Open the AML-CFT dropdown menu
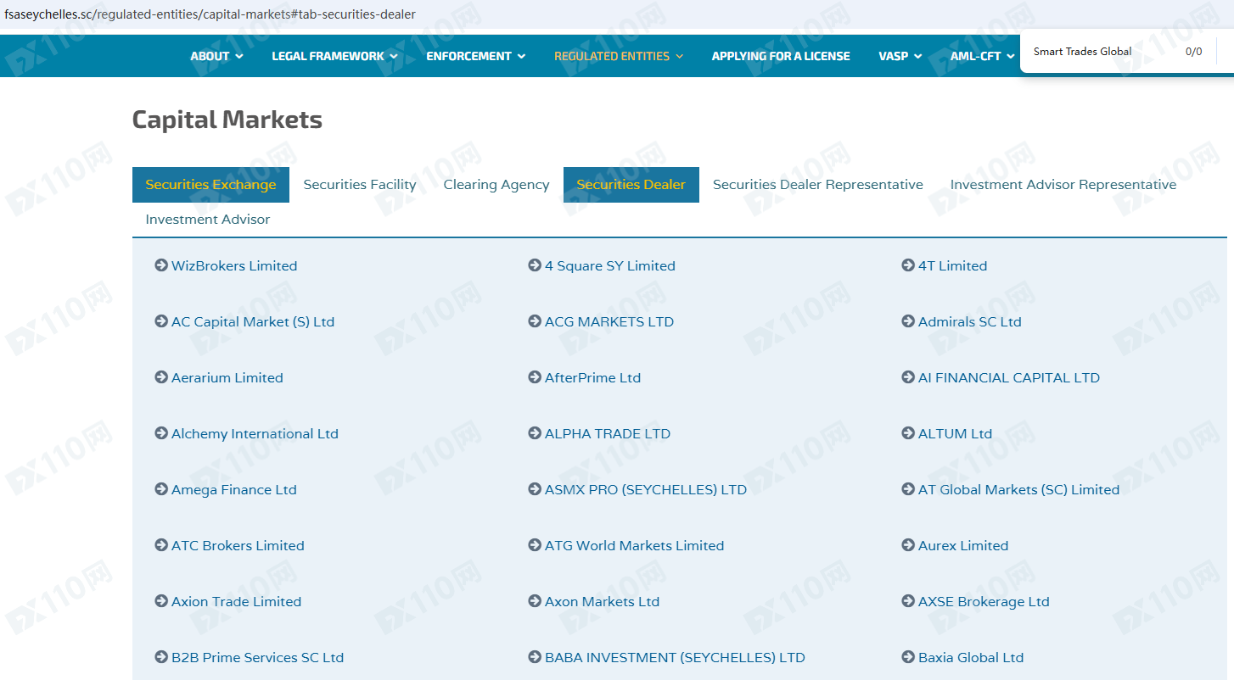This screenshot has width=1234, height=680. click(983, 56)
